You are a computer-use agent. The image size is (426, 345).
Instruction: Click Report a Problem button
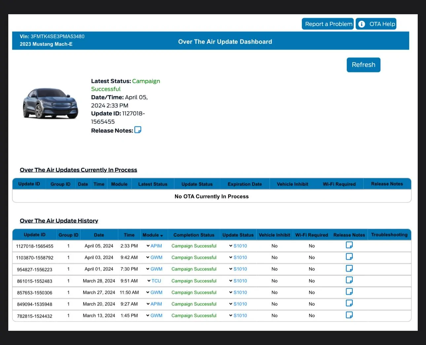pos(328,24)
